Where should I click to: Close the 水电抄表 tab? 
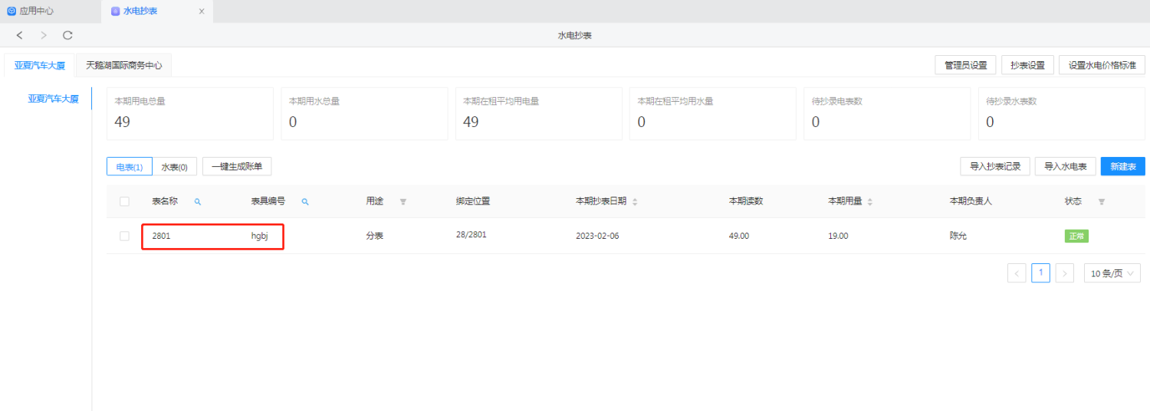click(x=202, y=11)
